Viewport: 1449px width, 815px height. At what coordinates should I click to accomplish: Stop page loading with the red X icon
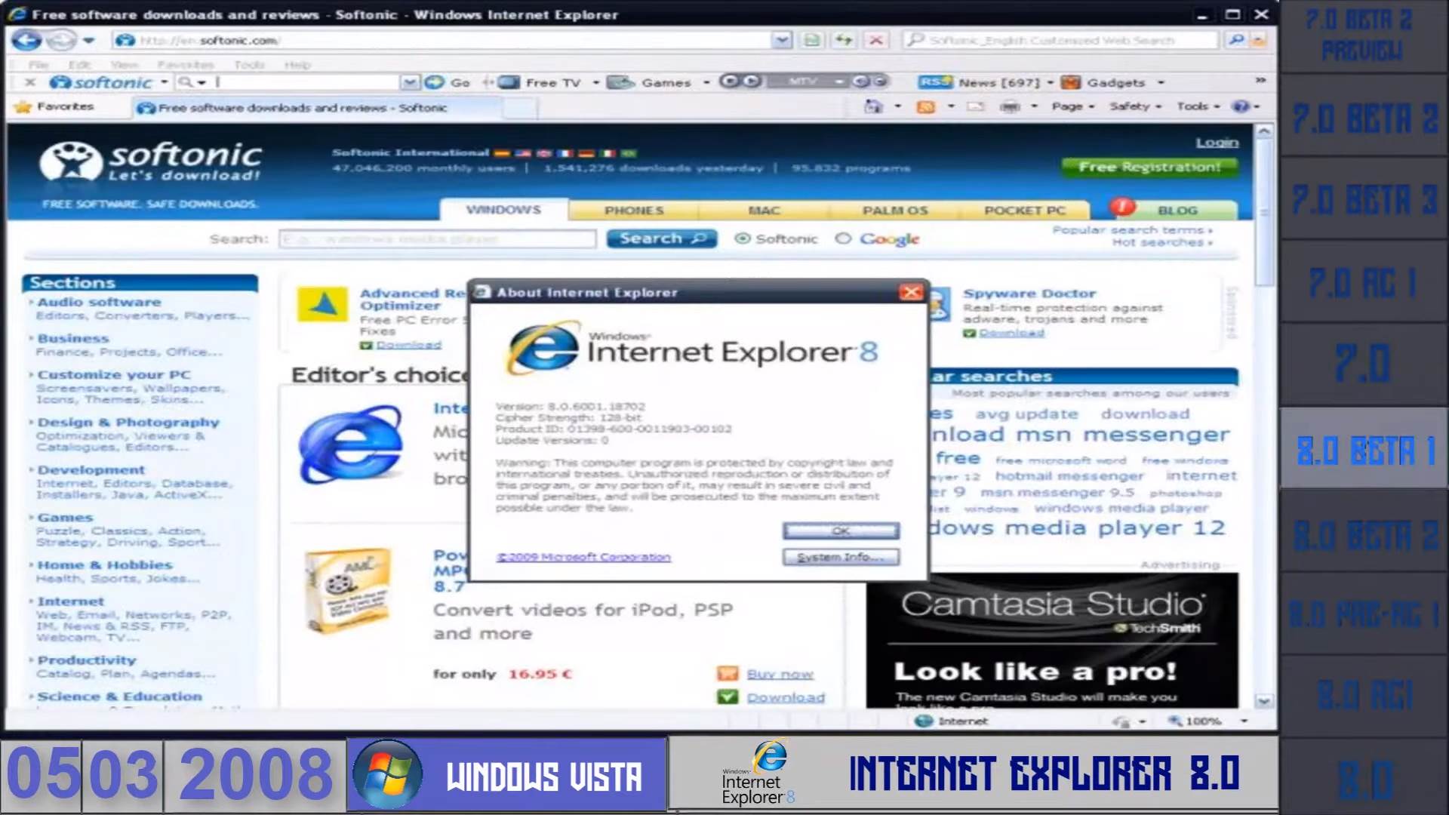pyautogui.click(x=875, y=40)
